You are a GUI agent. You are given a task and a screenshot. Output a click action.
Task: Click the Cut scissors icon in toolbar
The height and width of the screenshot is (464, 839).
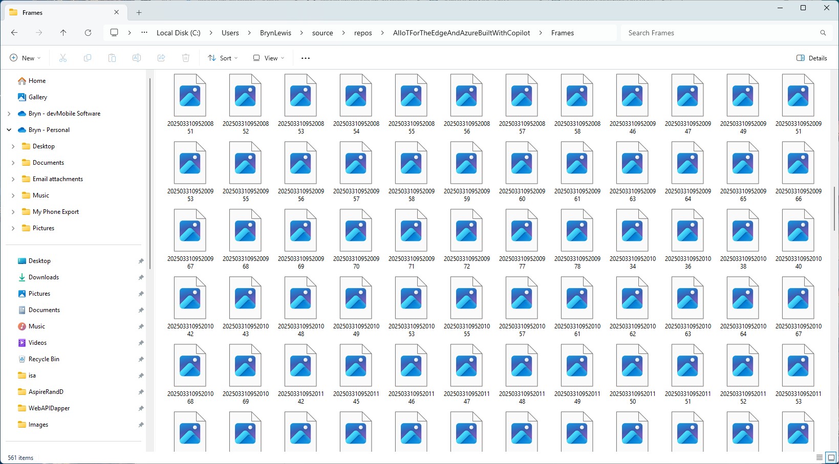pyautogui.click(x=63, y=58)
